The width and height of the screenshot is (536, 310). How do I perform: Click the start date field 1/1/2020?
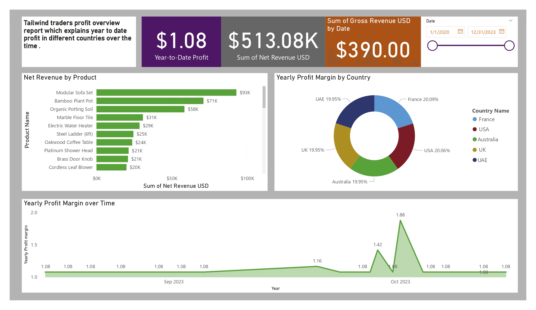pyautogui.click(x=445, y=32)
